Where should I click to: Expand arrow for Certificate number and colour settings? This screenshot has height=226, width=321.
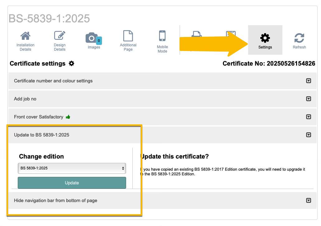[309, 81]
